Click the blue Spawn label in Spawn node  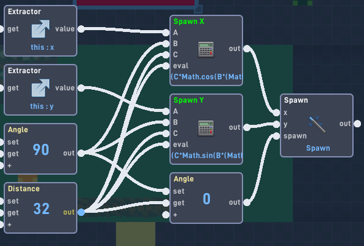(318, 148)
